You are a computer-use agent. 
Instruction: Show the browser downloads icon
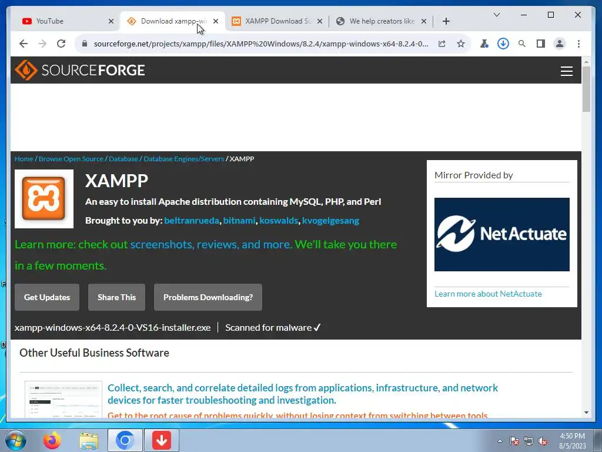pyautogui.click(x=503, y=44)
